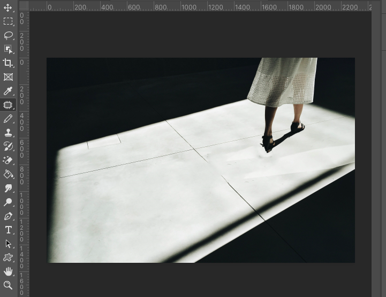Select the Smudge tool
Viewport: 386px width, 297px height.
8,188
